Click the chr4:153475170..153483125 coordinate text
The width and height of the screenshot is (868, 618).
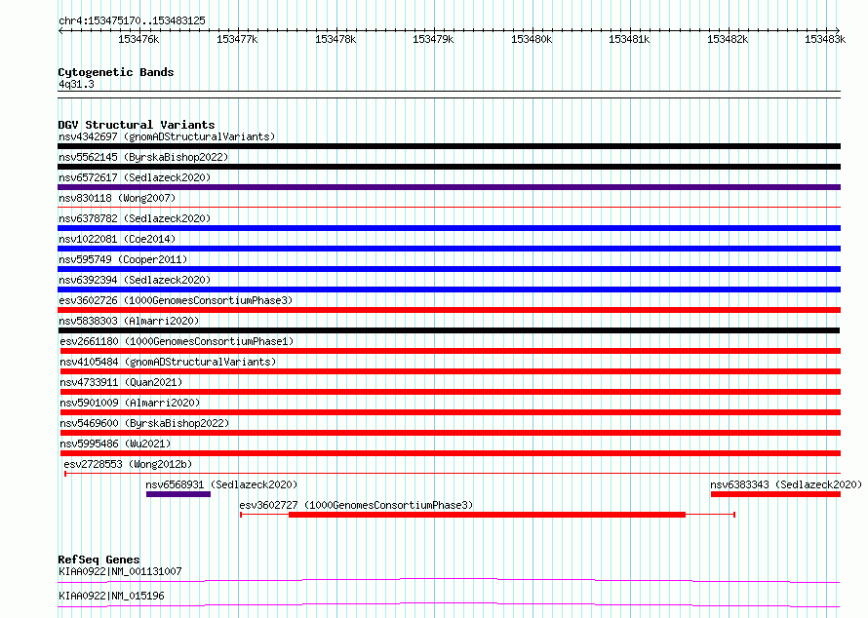(x=132, y=20)
